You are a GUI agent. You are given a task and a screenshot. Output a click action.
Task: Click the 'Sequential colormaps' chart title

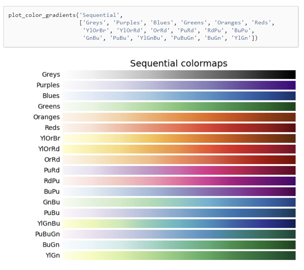tap(179, 64)
